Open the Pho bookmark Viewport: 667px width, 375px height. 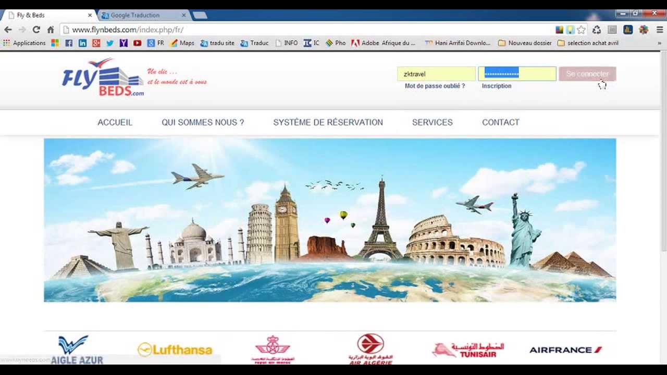click(336, 43)
